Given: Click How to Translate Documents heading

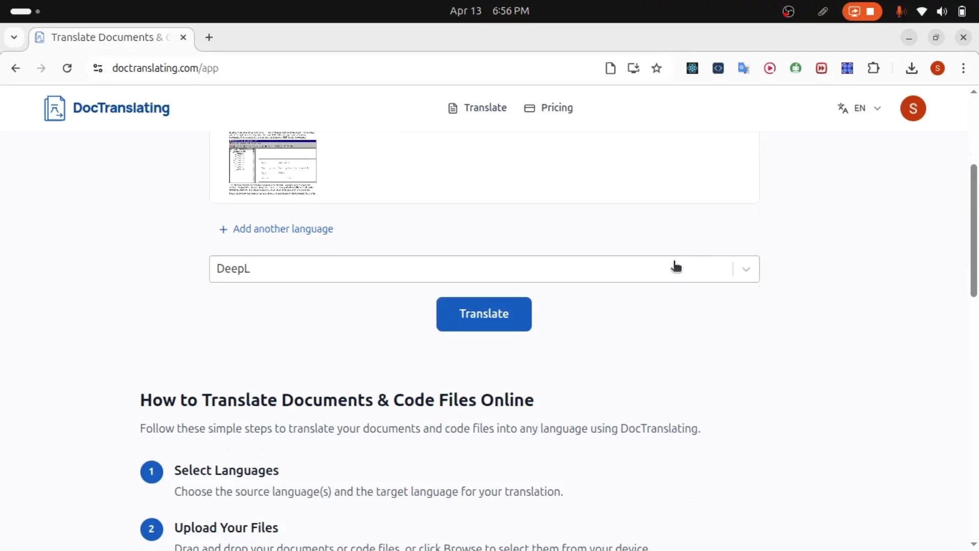Looking at the screenshot, I should (337, 400).
